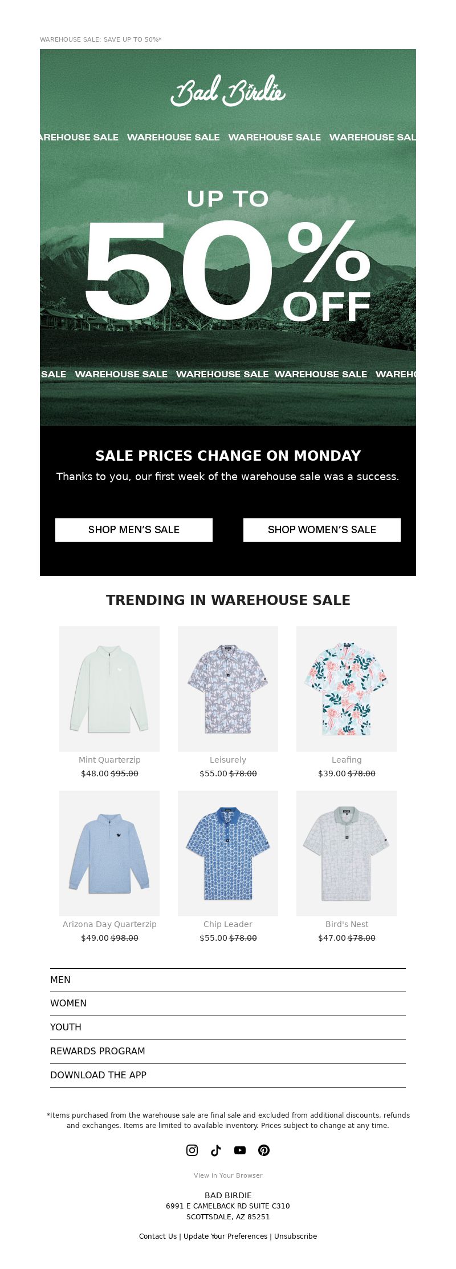Screen dimensions: 456x1269
Task: Go to the WOMEN menu link
Action: 228,1004
